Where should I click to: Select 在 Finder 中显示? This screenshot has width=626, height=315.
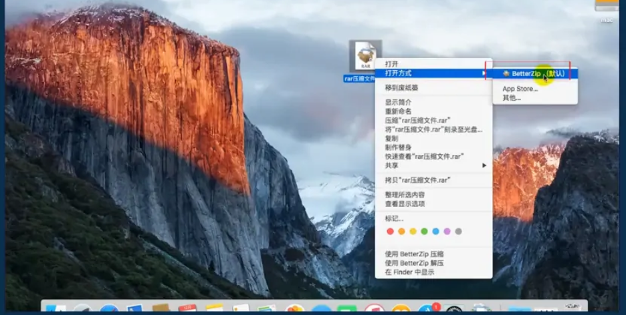[409, 272]
